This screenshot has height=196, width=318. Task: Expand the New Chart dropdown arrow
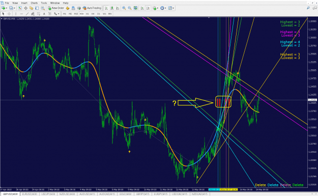[7, 8]
